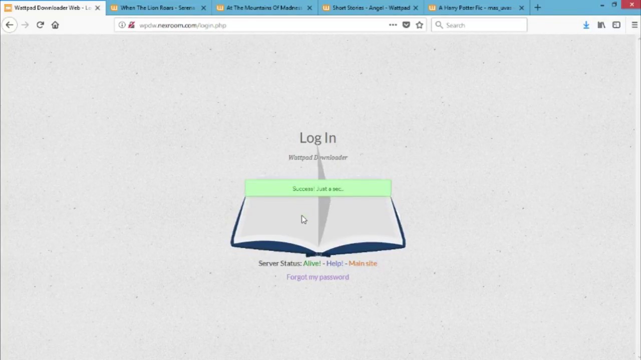
Task: Open a new tab with the plus button
Action: tap(537, 7)
